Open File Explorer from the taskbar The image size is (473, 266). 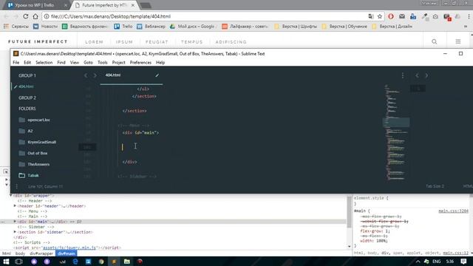click(126, 262)
